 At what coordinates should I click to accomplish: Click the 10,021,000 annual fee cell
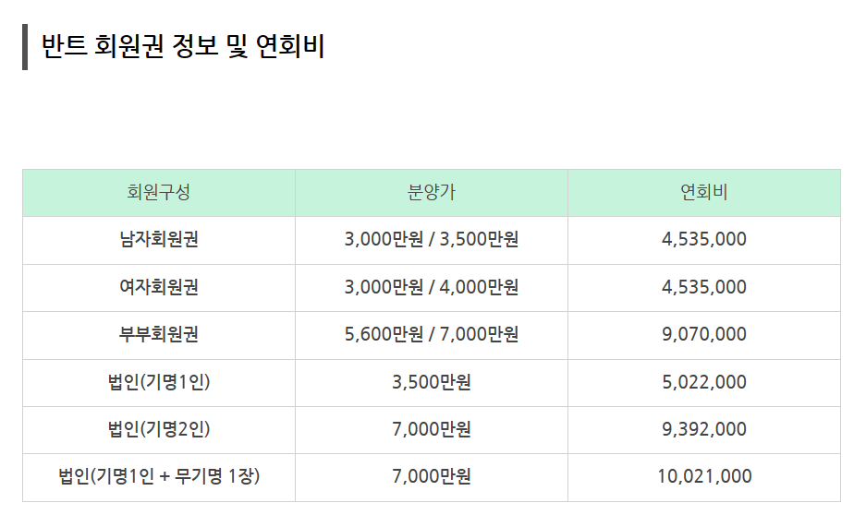point(704,477)
